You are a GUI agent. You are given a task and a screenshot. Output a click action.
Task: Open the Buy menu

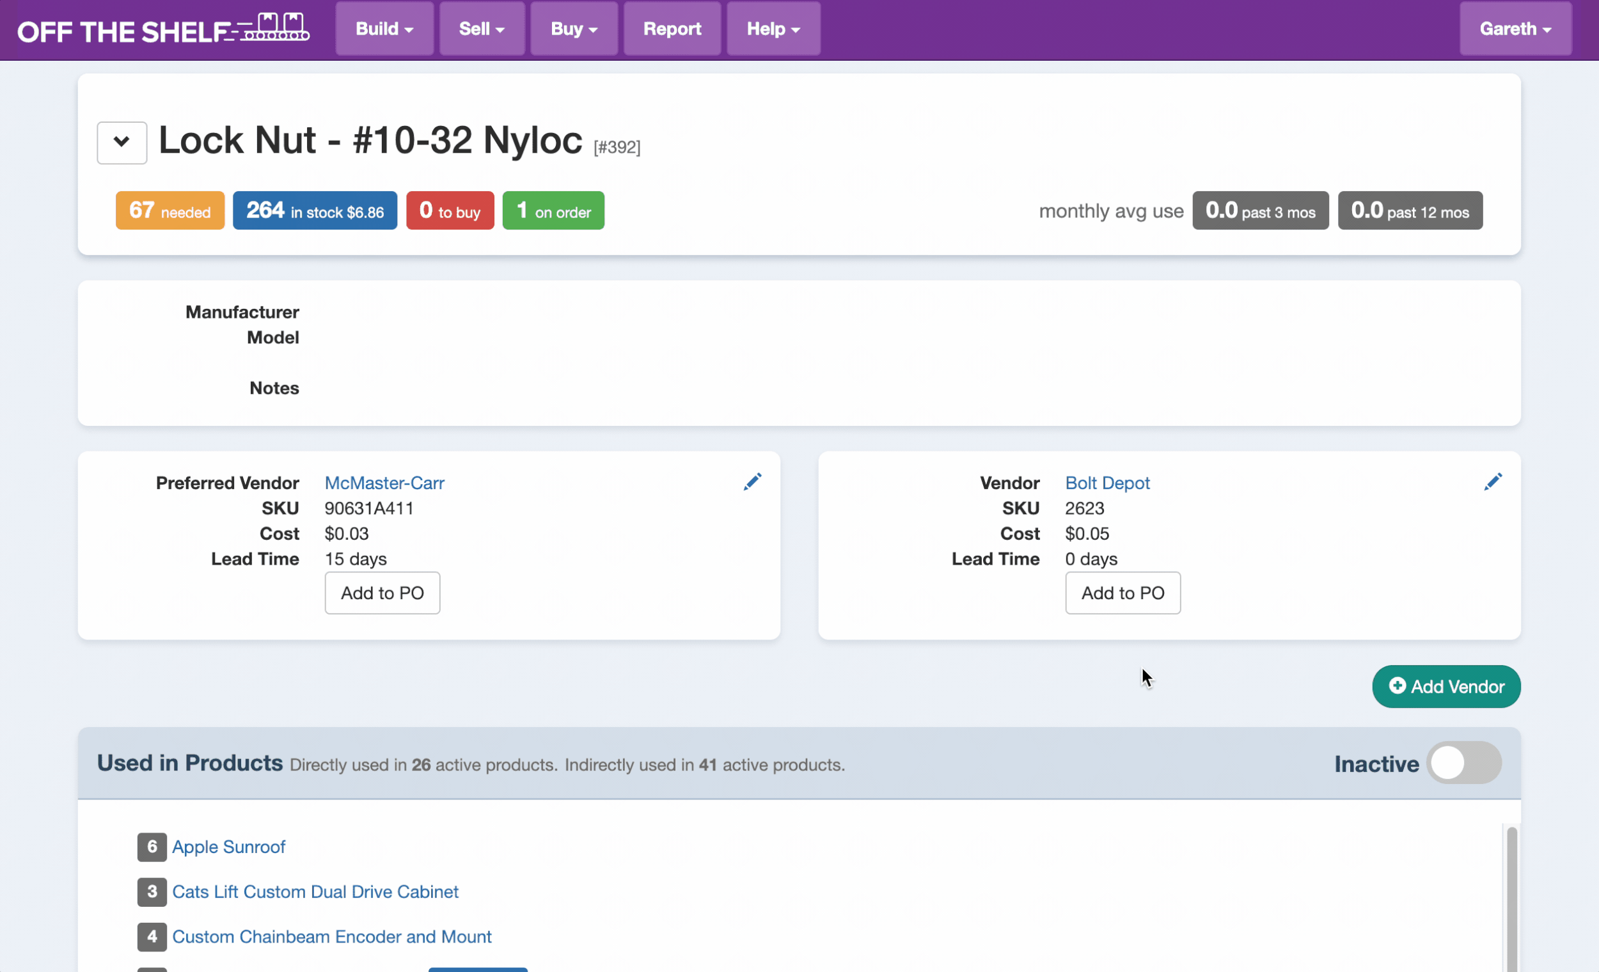coord(574,29)
